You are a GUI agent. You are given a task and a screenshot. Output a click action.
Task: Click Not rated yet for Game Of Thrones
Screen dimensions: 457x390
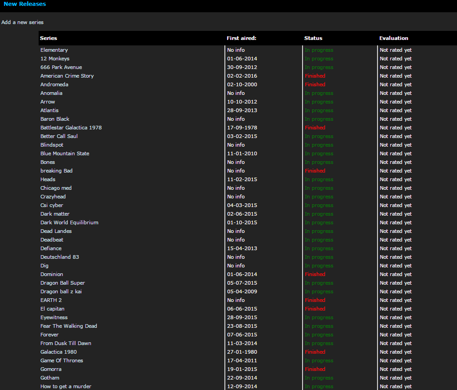[x=396, y=360]
